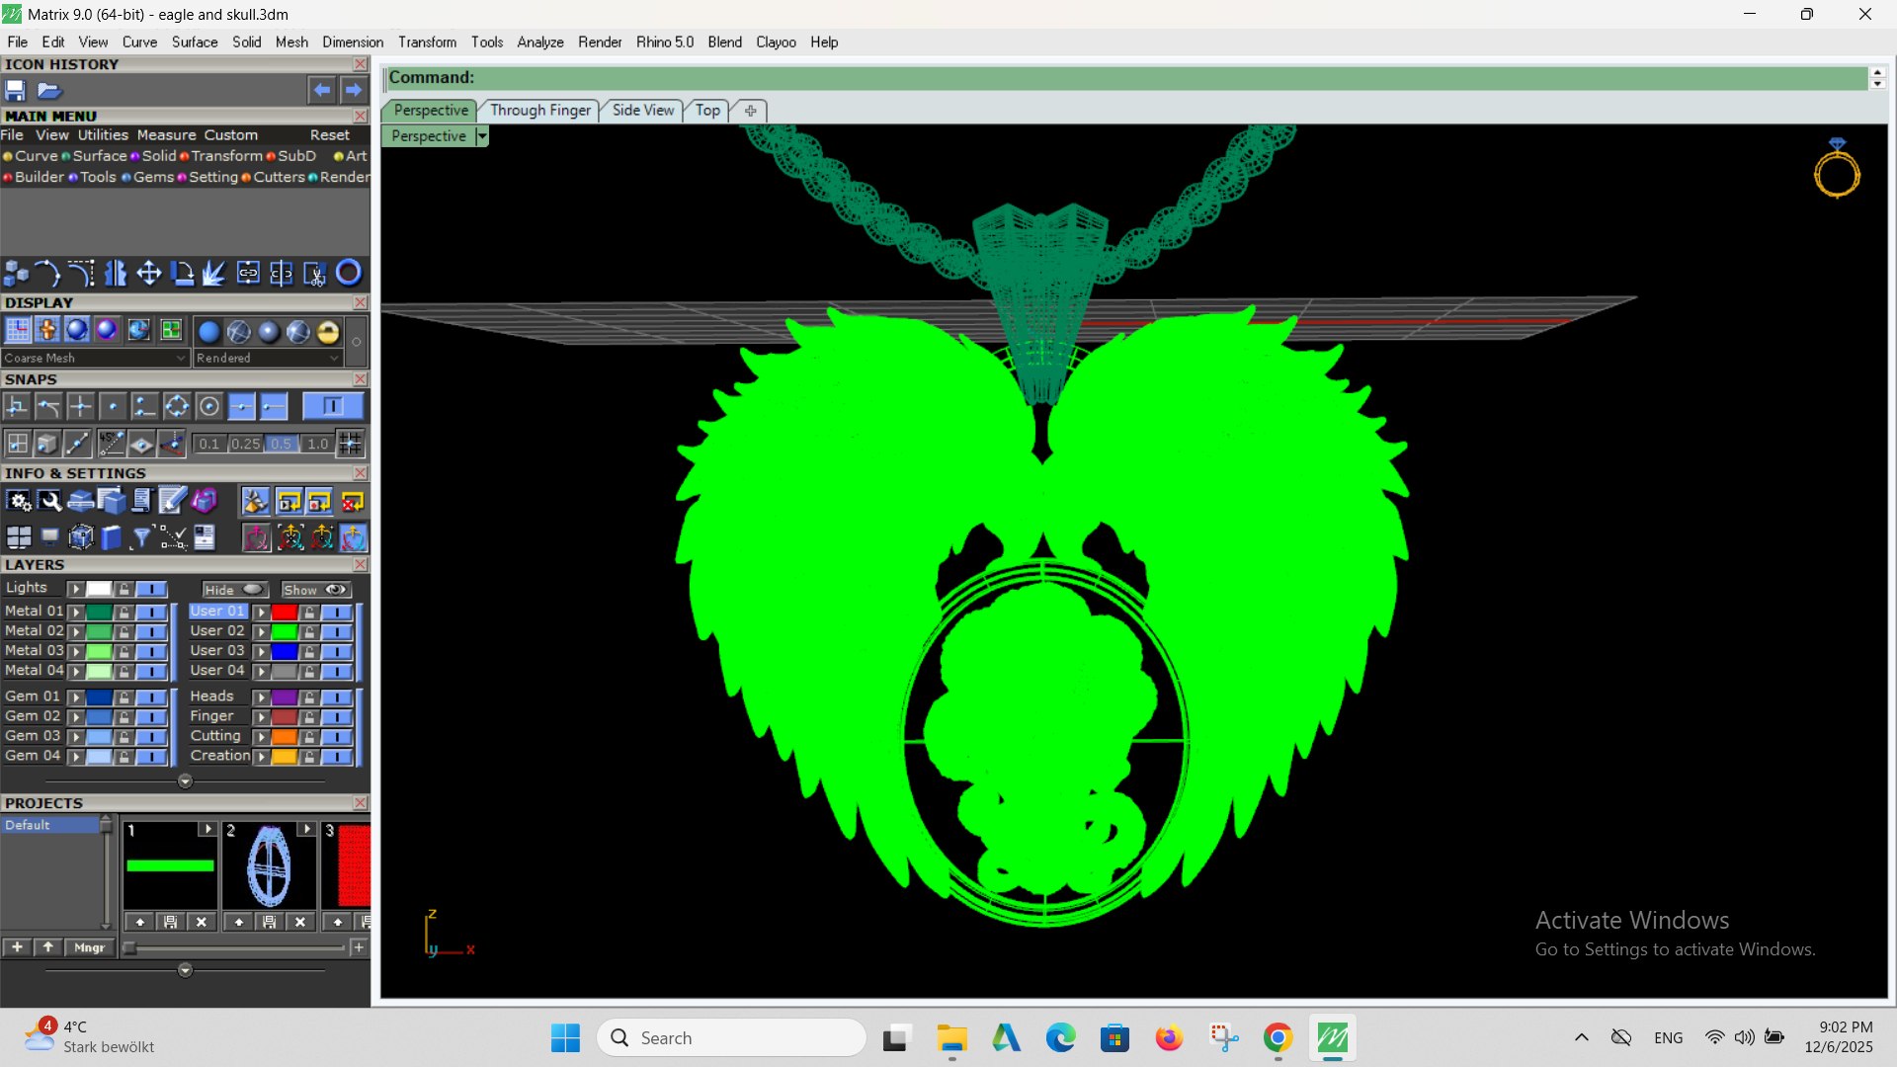Image resolution: width=1897 pixels, height=1067 pixels.
Task: Select the Move (four-arrow) tool icon
Action: [148, 273]
